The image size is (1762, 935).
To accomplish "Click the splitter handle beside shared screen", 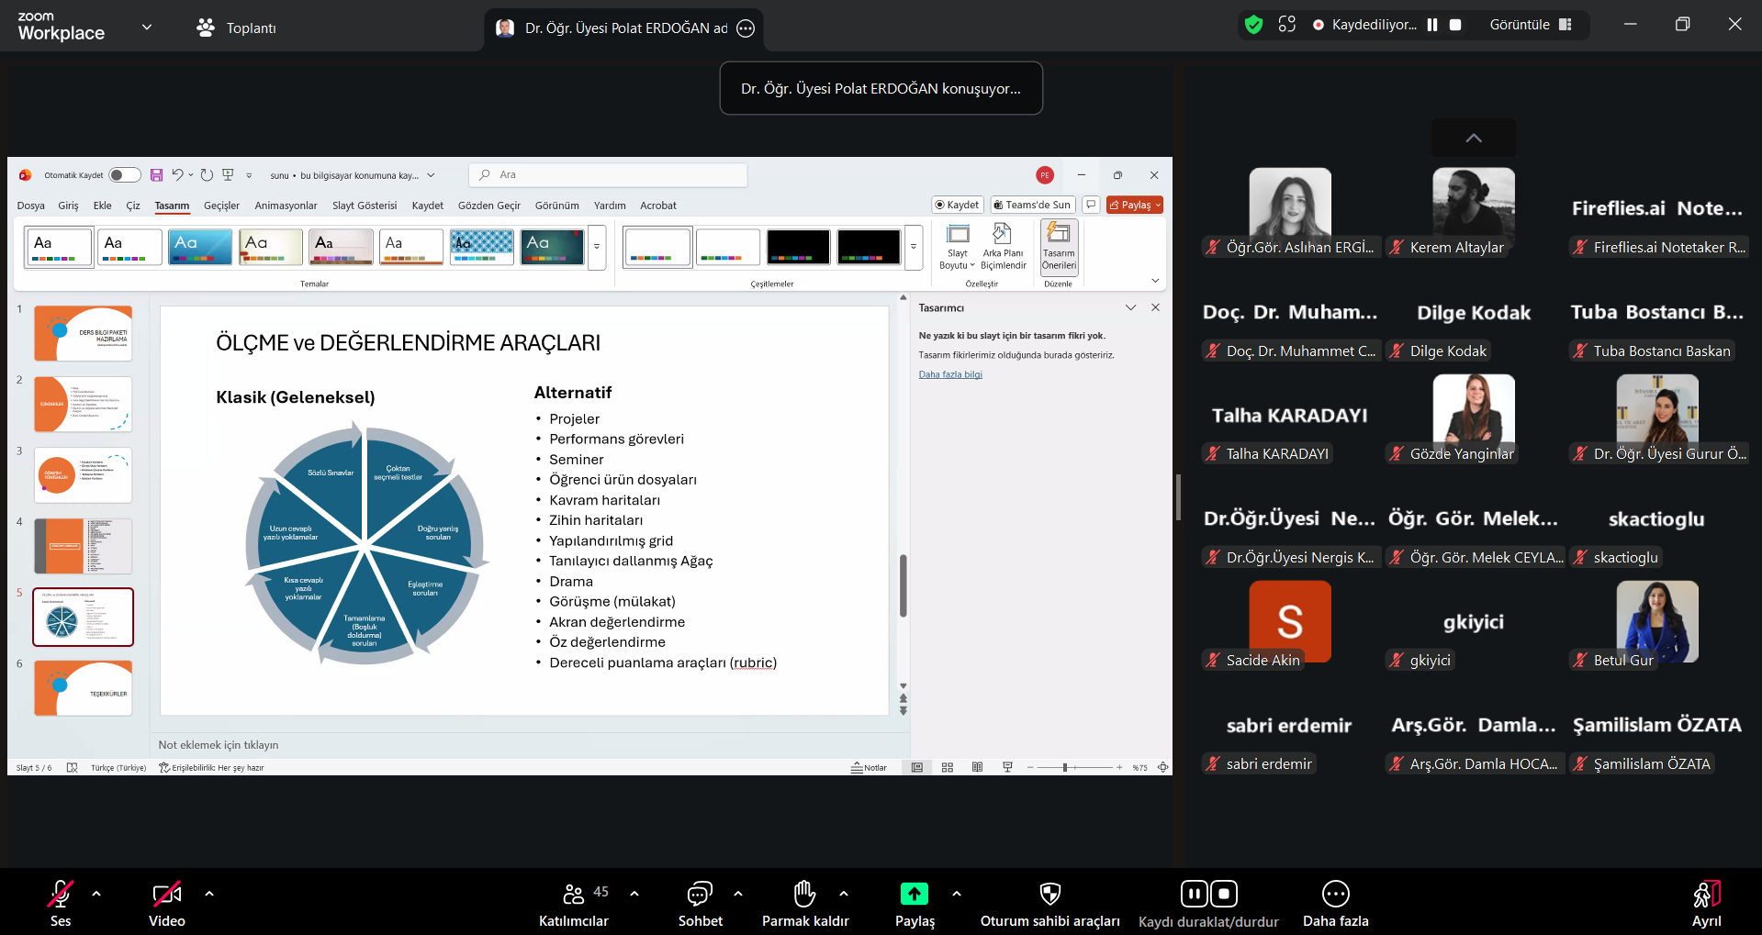I will coord(1178,497).
